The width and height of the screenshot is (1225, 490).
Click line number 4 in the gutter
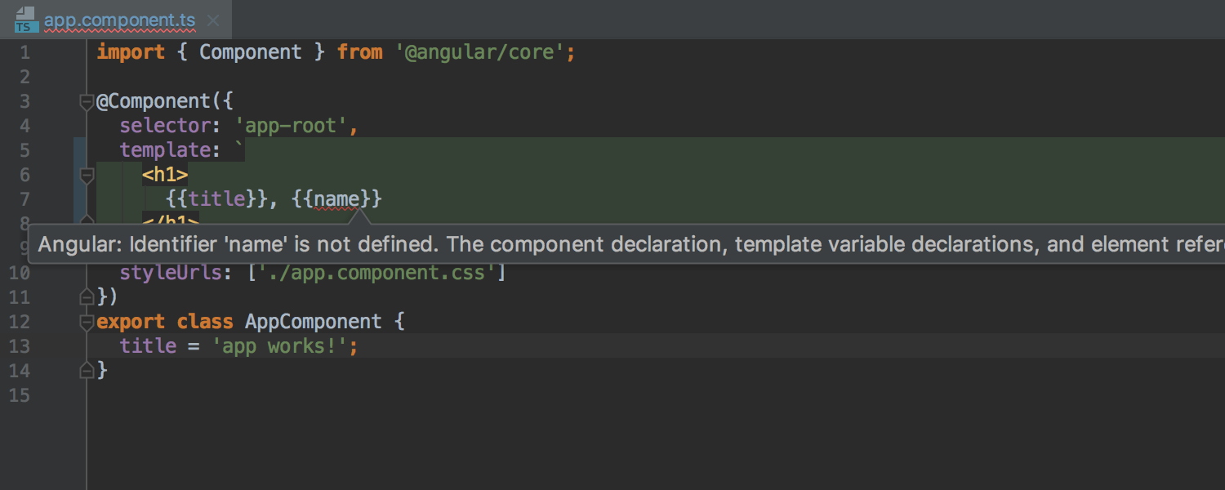[24, 126]
